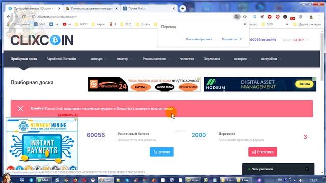Screen dimensions: 326x183
Task: Click the green AdChoices icon on Hodium banner
Action: (314, 79)
